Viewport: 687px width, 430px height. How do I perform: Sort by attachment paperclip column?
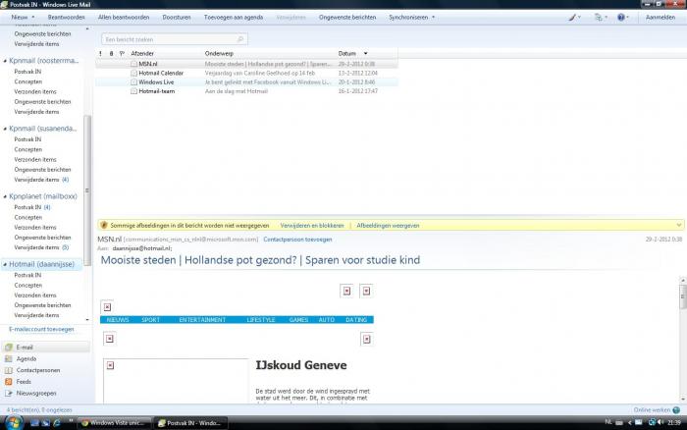click(x=111, y=53)
